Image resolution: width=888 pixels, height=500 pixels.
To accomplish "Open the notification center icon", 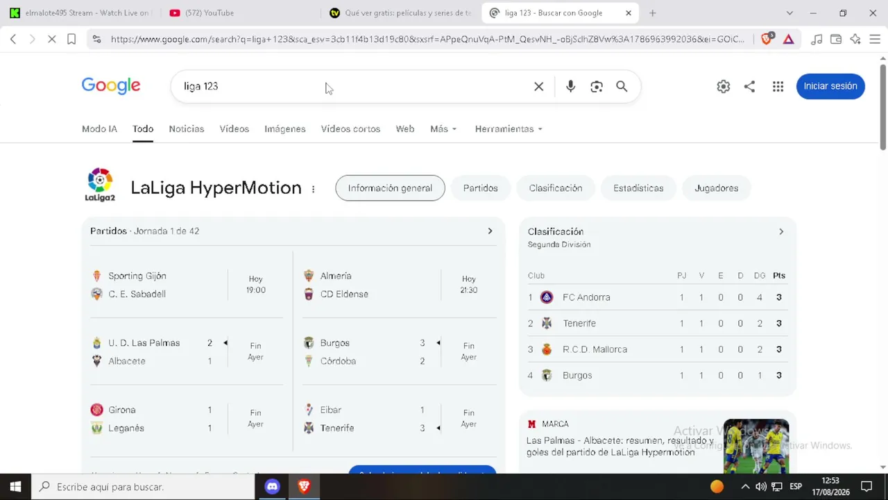I will pos(866,487).
